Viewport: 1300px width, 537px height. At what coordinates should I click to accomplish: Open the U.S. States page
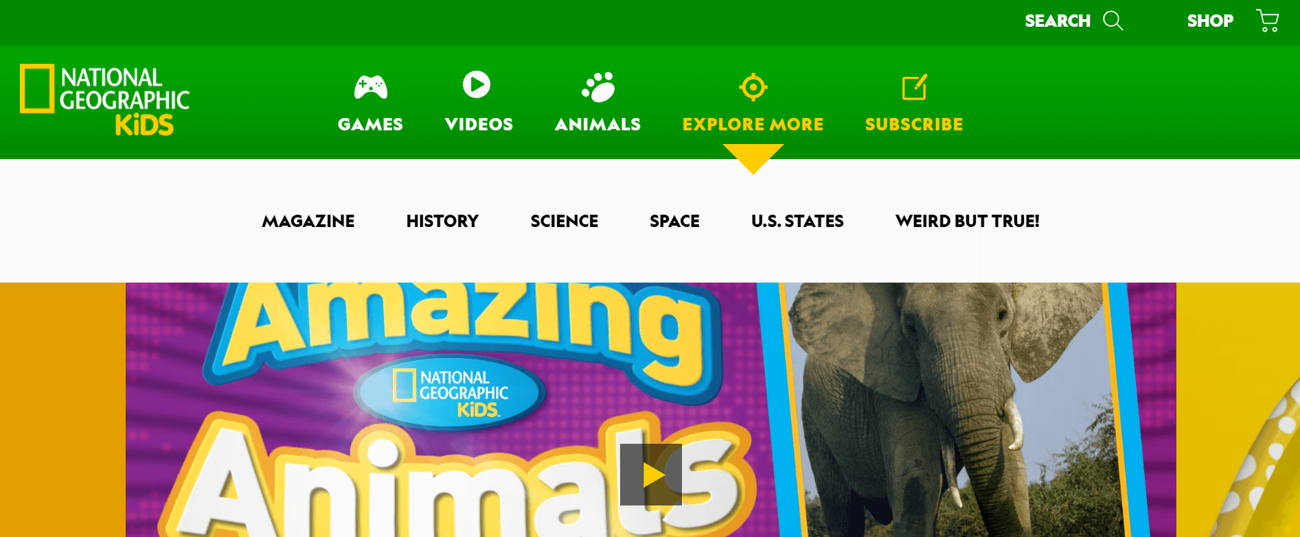click(x=797, y=221)
